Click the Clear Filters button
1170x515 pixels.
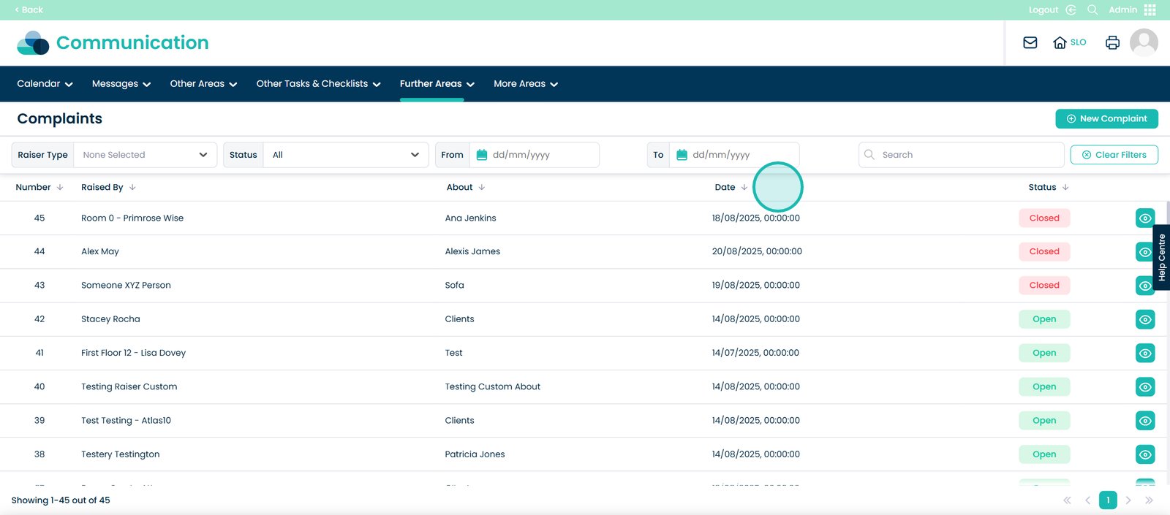[x=1114, y=155]
